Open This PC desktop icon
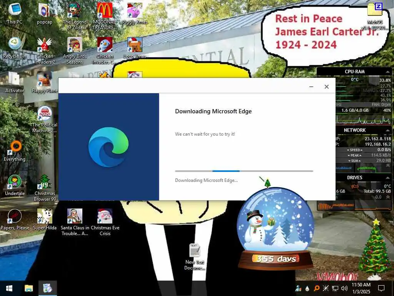This screenshot has height=296, width=394. 15,13
